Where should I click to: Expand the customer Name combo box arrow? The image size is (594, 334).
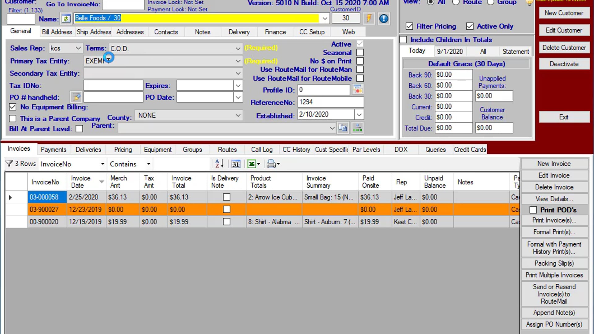point(325,18)
